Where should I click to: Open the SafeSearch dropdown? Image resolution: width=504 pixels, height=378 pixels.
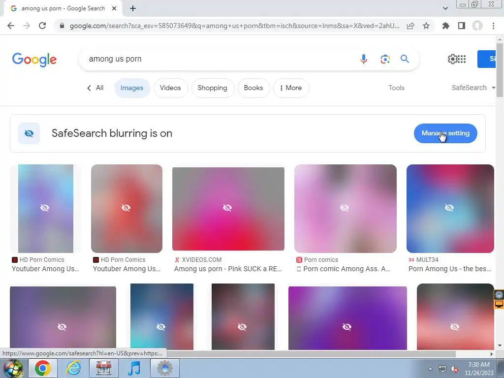(473, 88)
